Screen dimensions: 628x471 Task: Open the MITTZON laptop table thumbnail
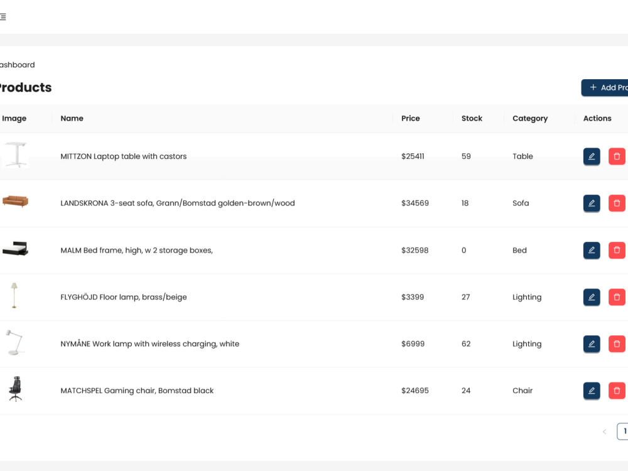(15, 154)
